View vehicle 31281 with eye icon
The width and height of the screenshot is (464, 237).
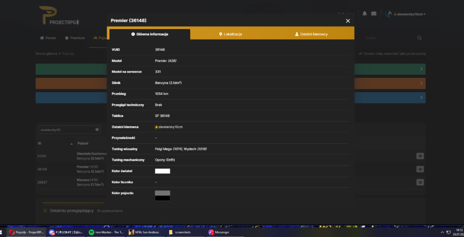(420, 156)
